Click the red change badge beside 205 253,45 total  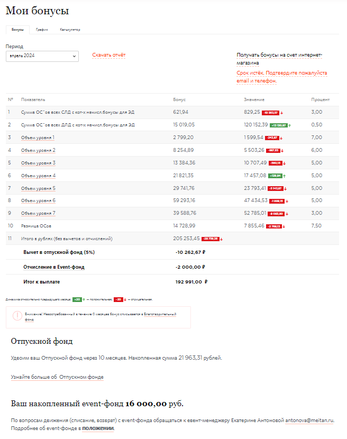(x=211, y=239)
